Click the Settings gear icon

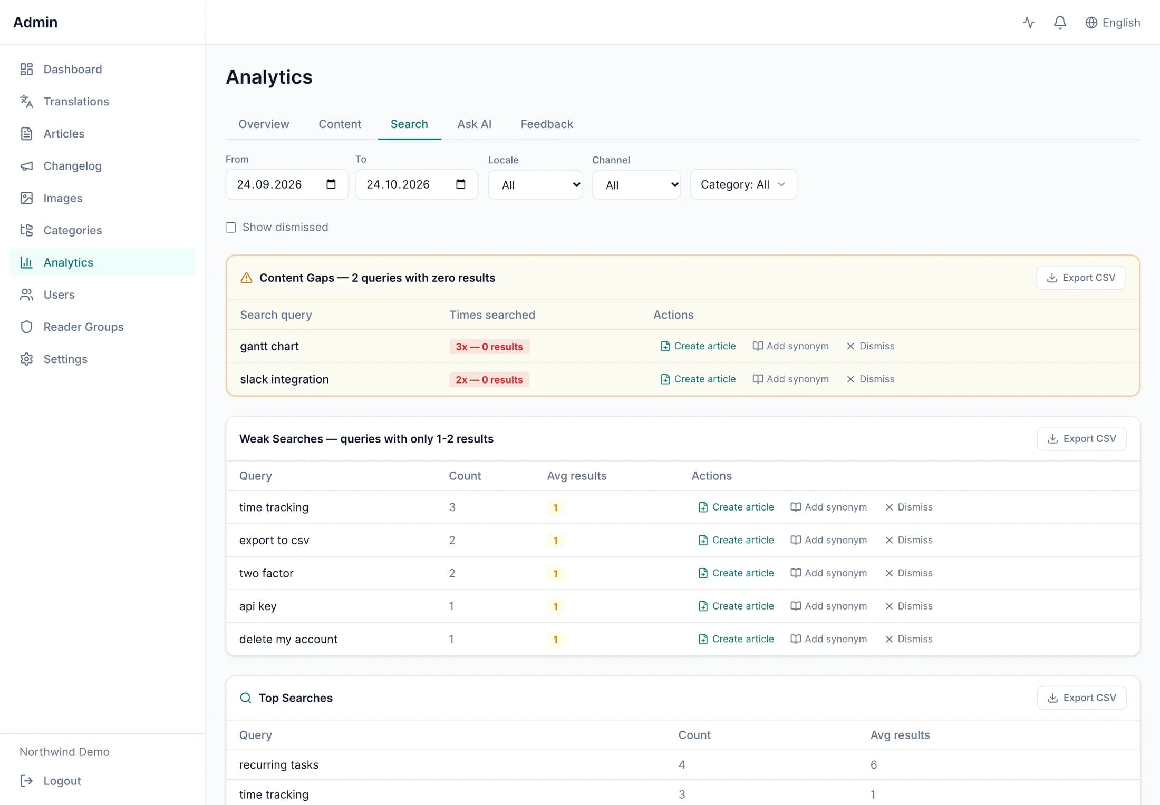[26, 358]
